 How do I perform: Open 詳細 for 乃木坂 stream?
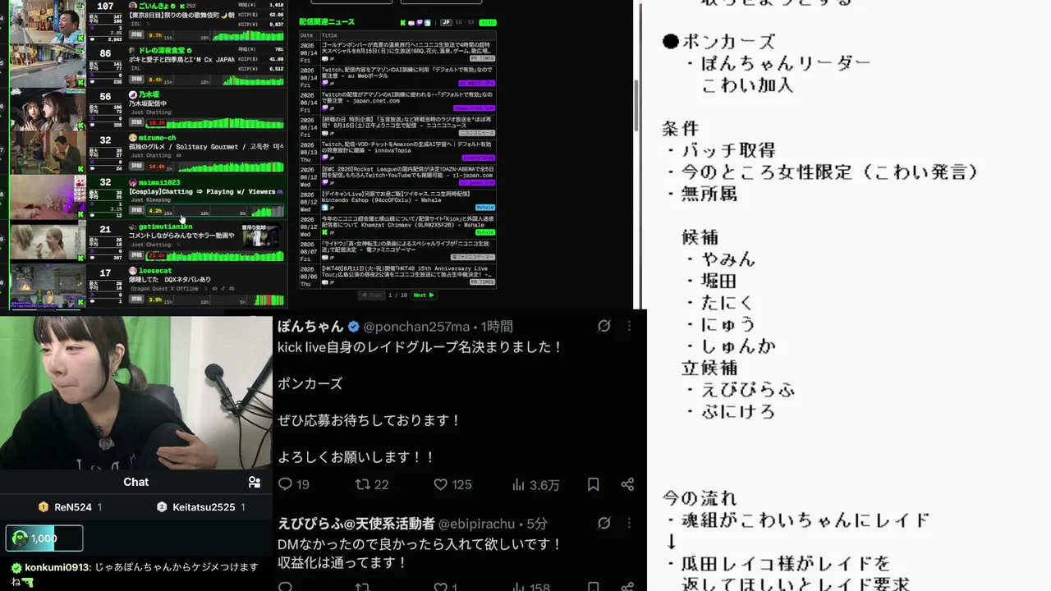pos(136,122)
